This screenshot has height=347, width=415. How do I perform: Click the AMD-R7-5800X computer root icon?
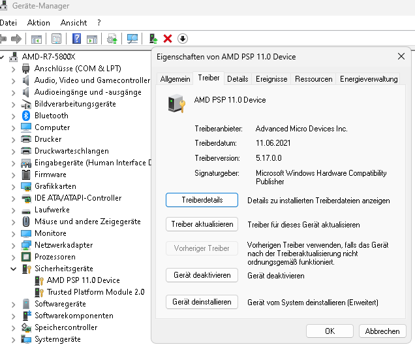[14, 57]
